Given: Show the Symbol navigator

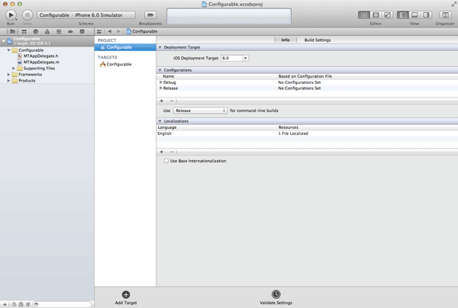Looking at the screenshot, I should coord(24,31).
